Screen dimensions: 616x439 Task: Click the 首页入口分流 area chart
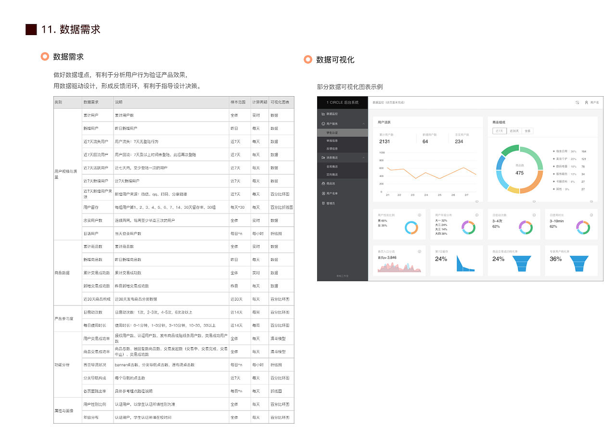[x=399, y=267]
